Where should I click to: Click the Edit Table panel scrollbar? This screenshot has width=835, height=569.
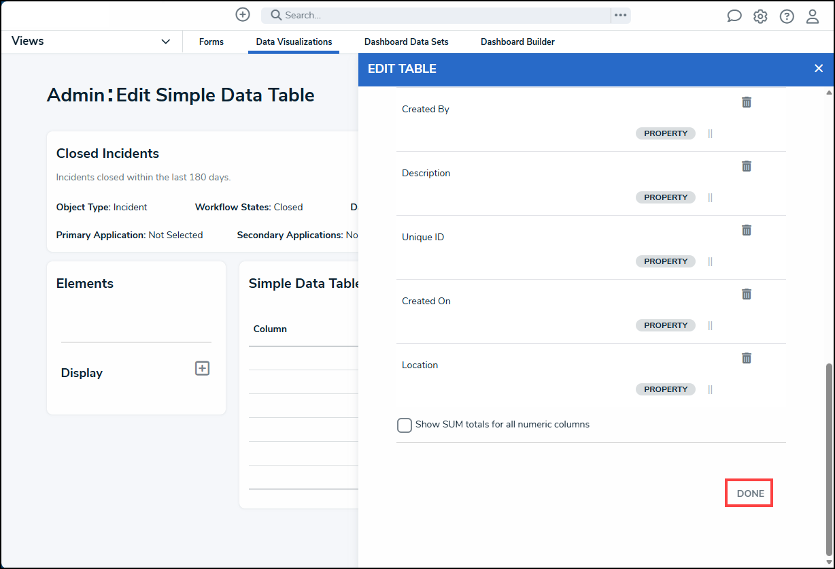828,459
